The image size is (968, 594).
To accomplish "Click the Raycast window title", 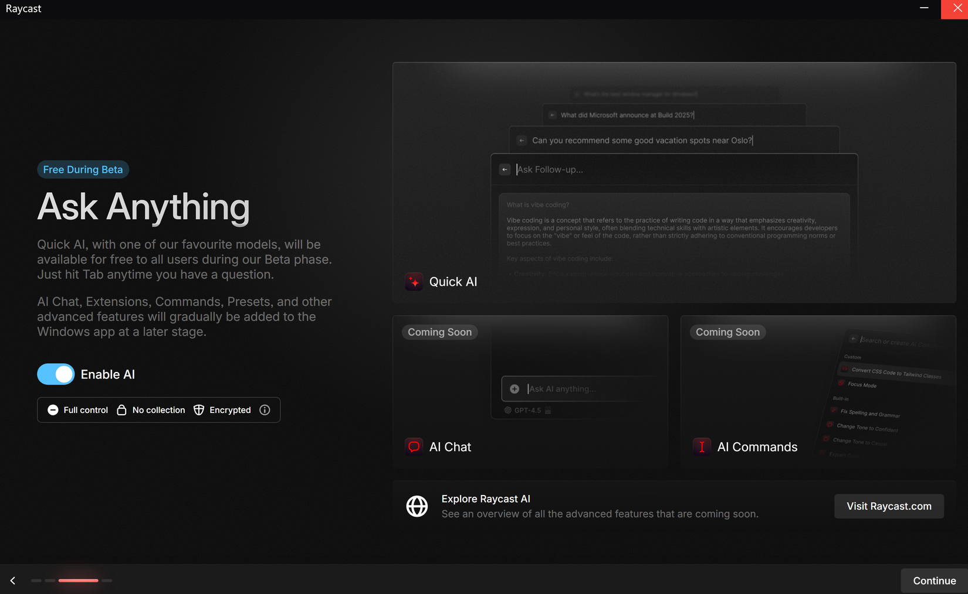I will [23, 8].
